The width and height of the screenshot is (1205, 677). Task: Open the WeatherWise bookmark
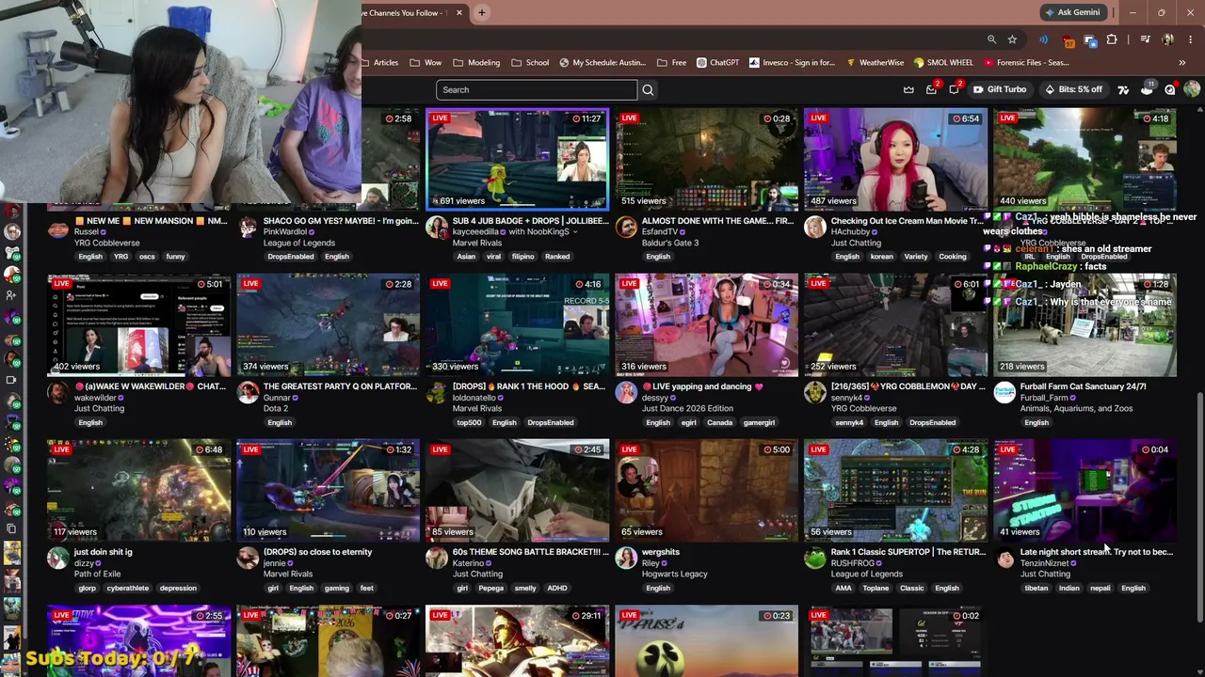(875, 63)
